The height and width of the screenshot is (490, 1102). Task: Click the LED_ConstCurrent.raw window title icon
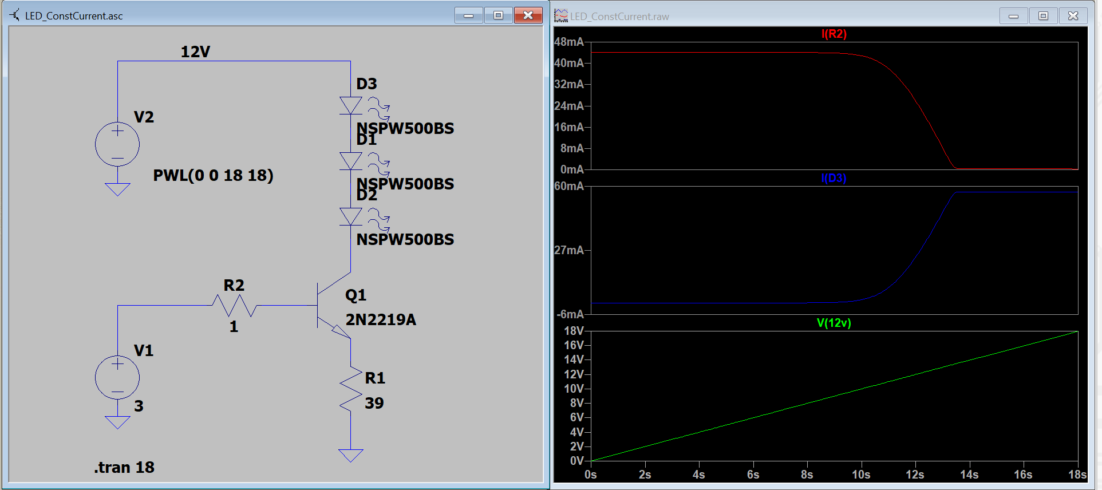pyautogui.click(x=560, y=16)
